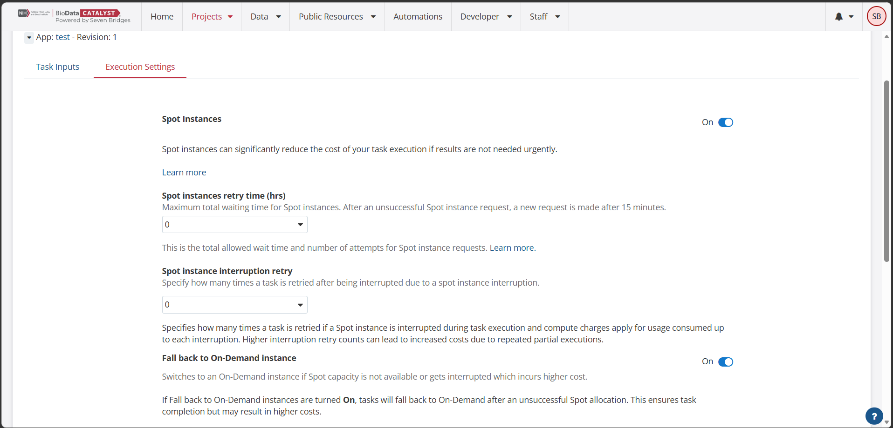
Task: Click the scrollbar up arrow
Action: point(886,37)
